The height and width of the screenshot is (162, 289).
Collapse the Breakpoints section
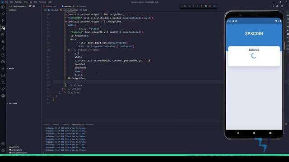(x=13, y=147)
